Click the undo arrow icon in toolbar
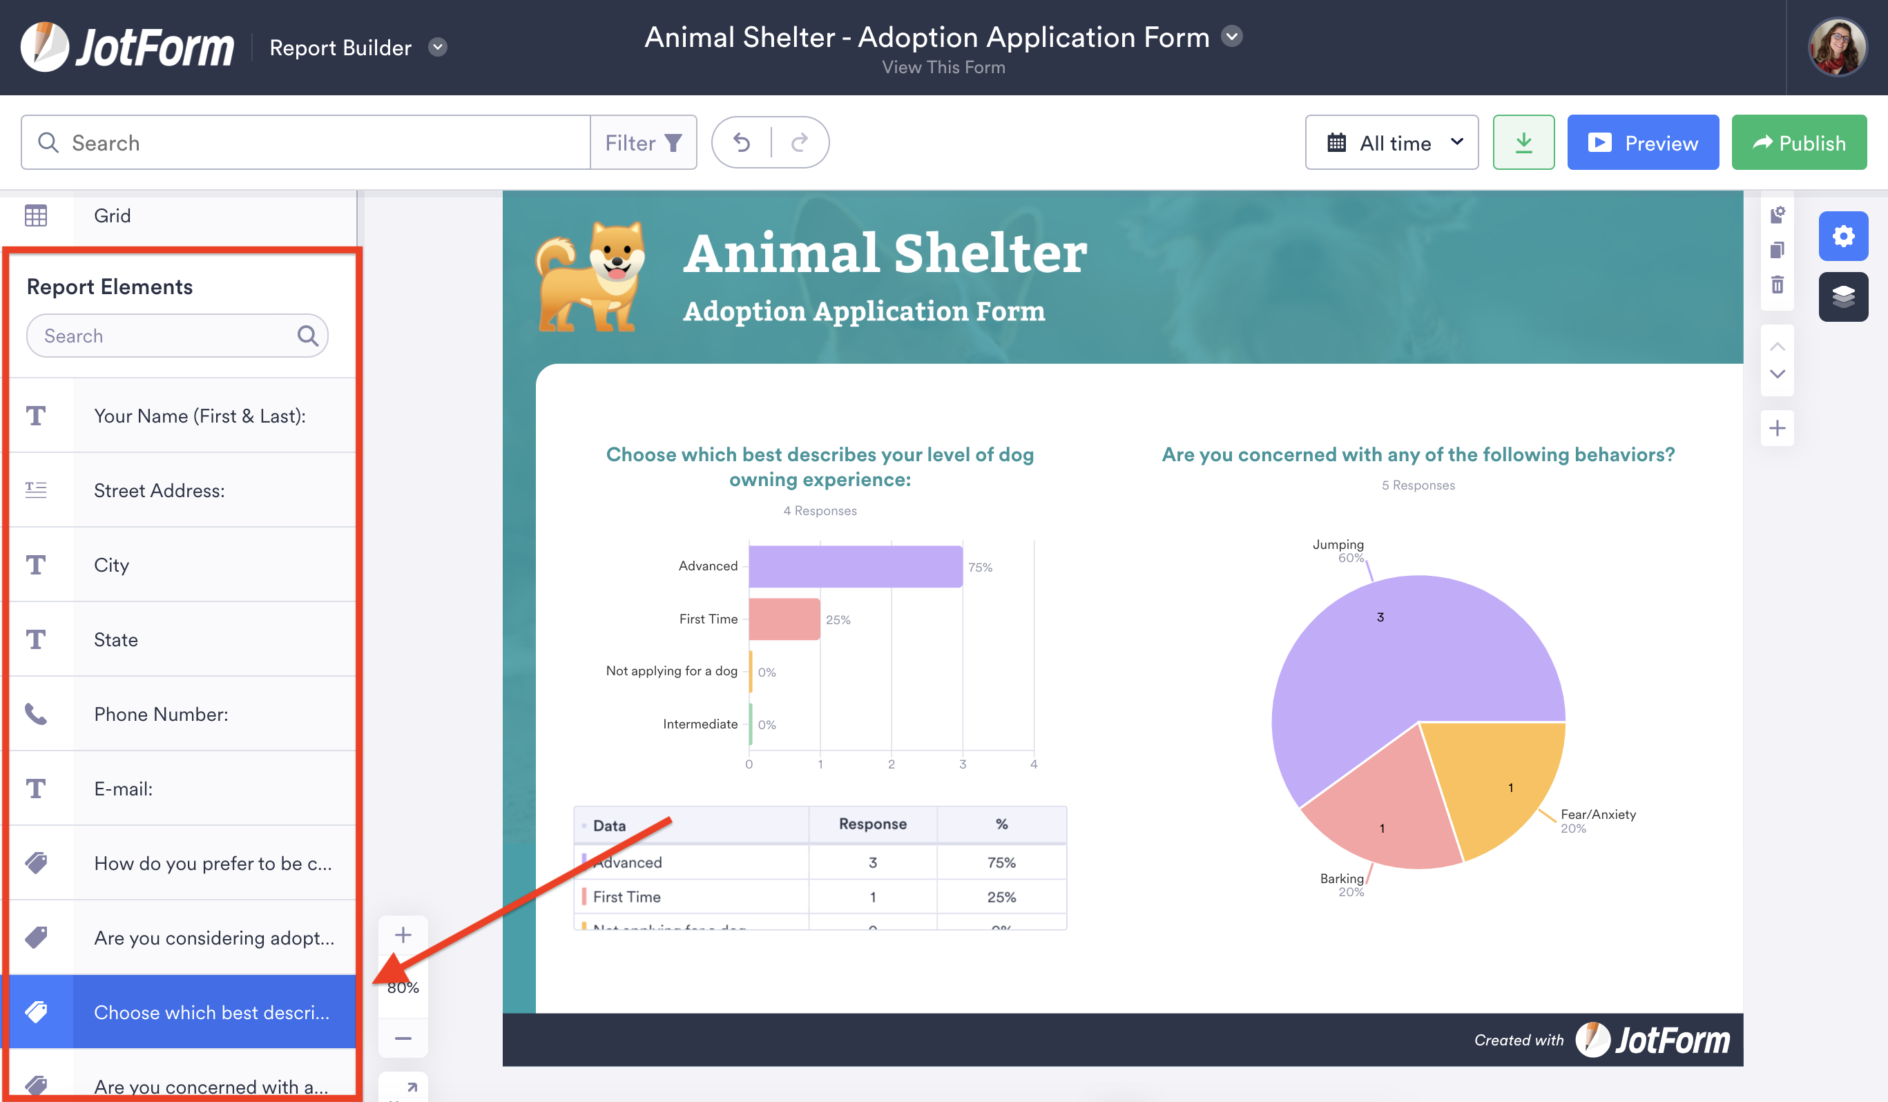Image resolution: width=1888 pixels, height=1102 pixels. 742,142
